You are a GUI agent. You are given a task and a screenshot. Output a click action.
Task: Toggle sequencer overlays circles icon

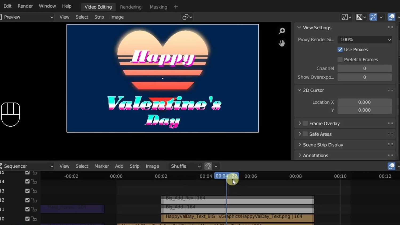point(391,166)
